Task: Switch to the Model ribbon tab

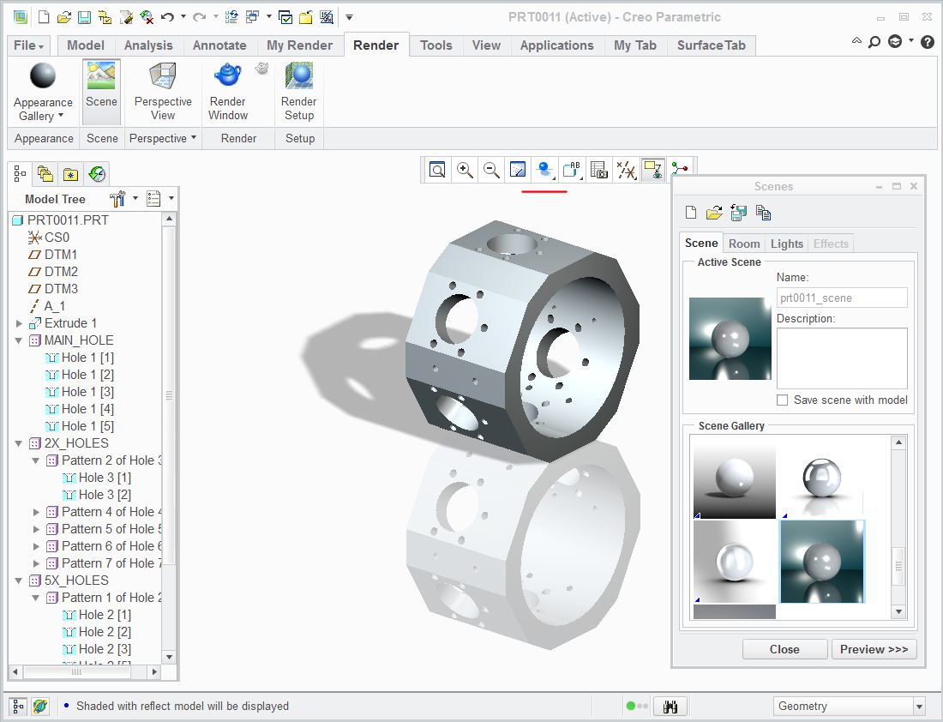Action: (86, 45)
